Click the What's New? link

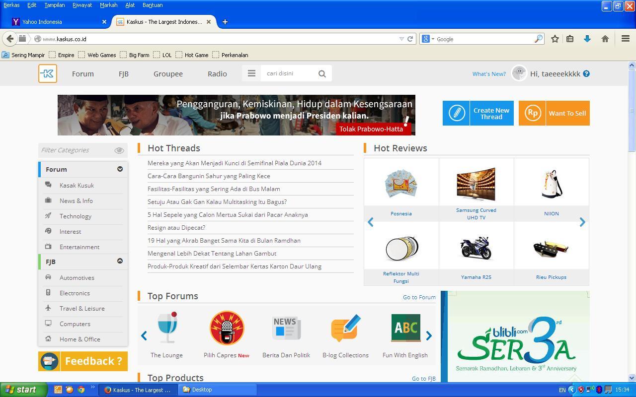click(489, 73)
